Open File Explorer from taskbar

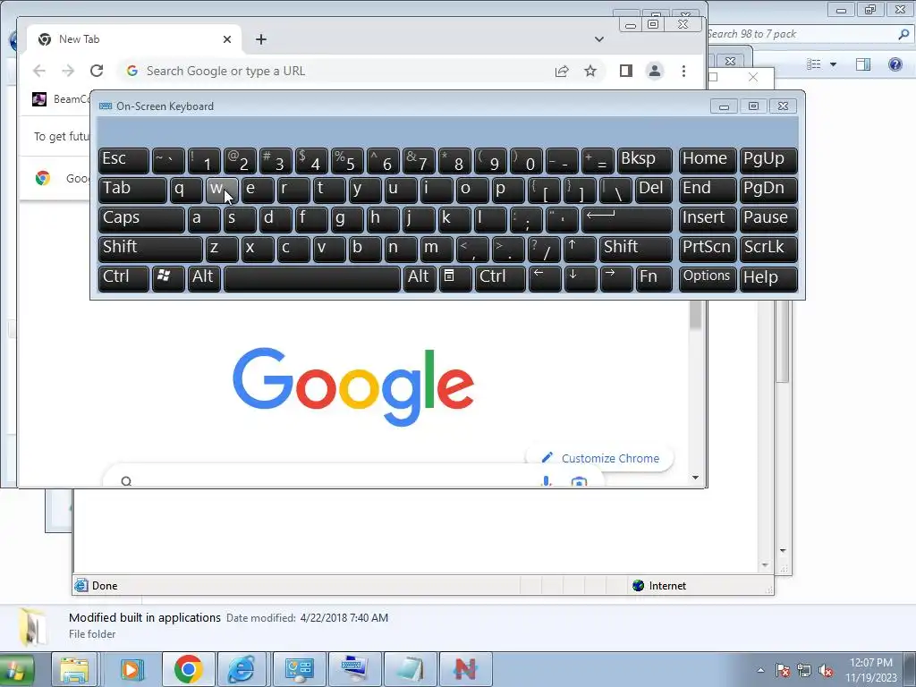pyautogui.click(x=74, y=669)
